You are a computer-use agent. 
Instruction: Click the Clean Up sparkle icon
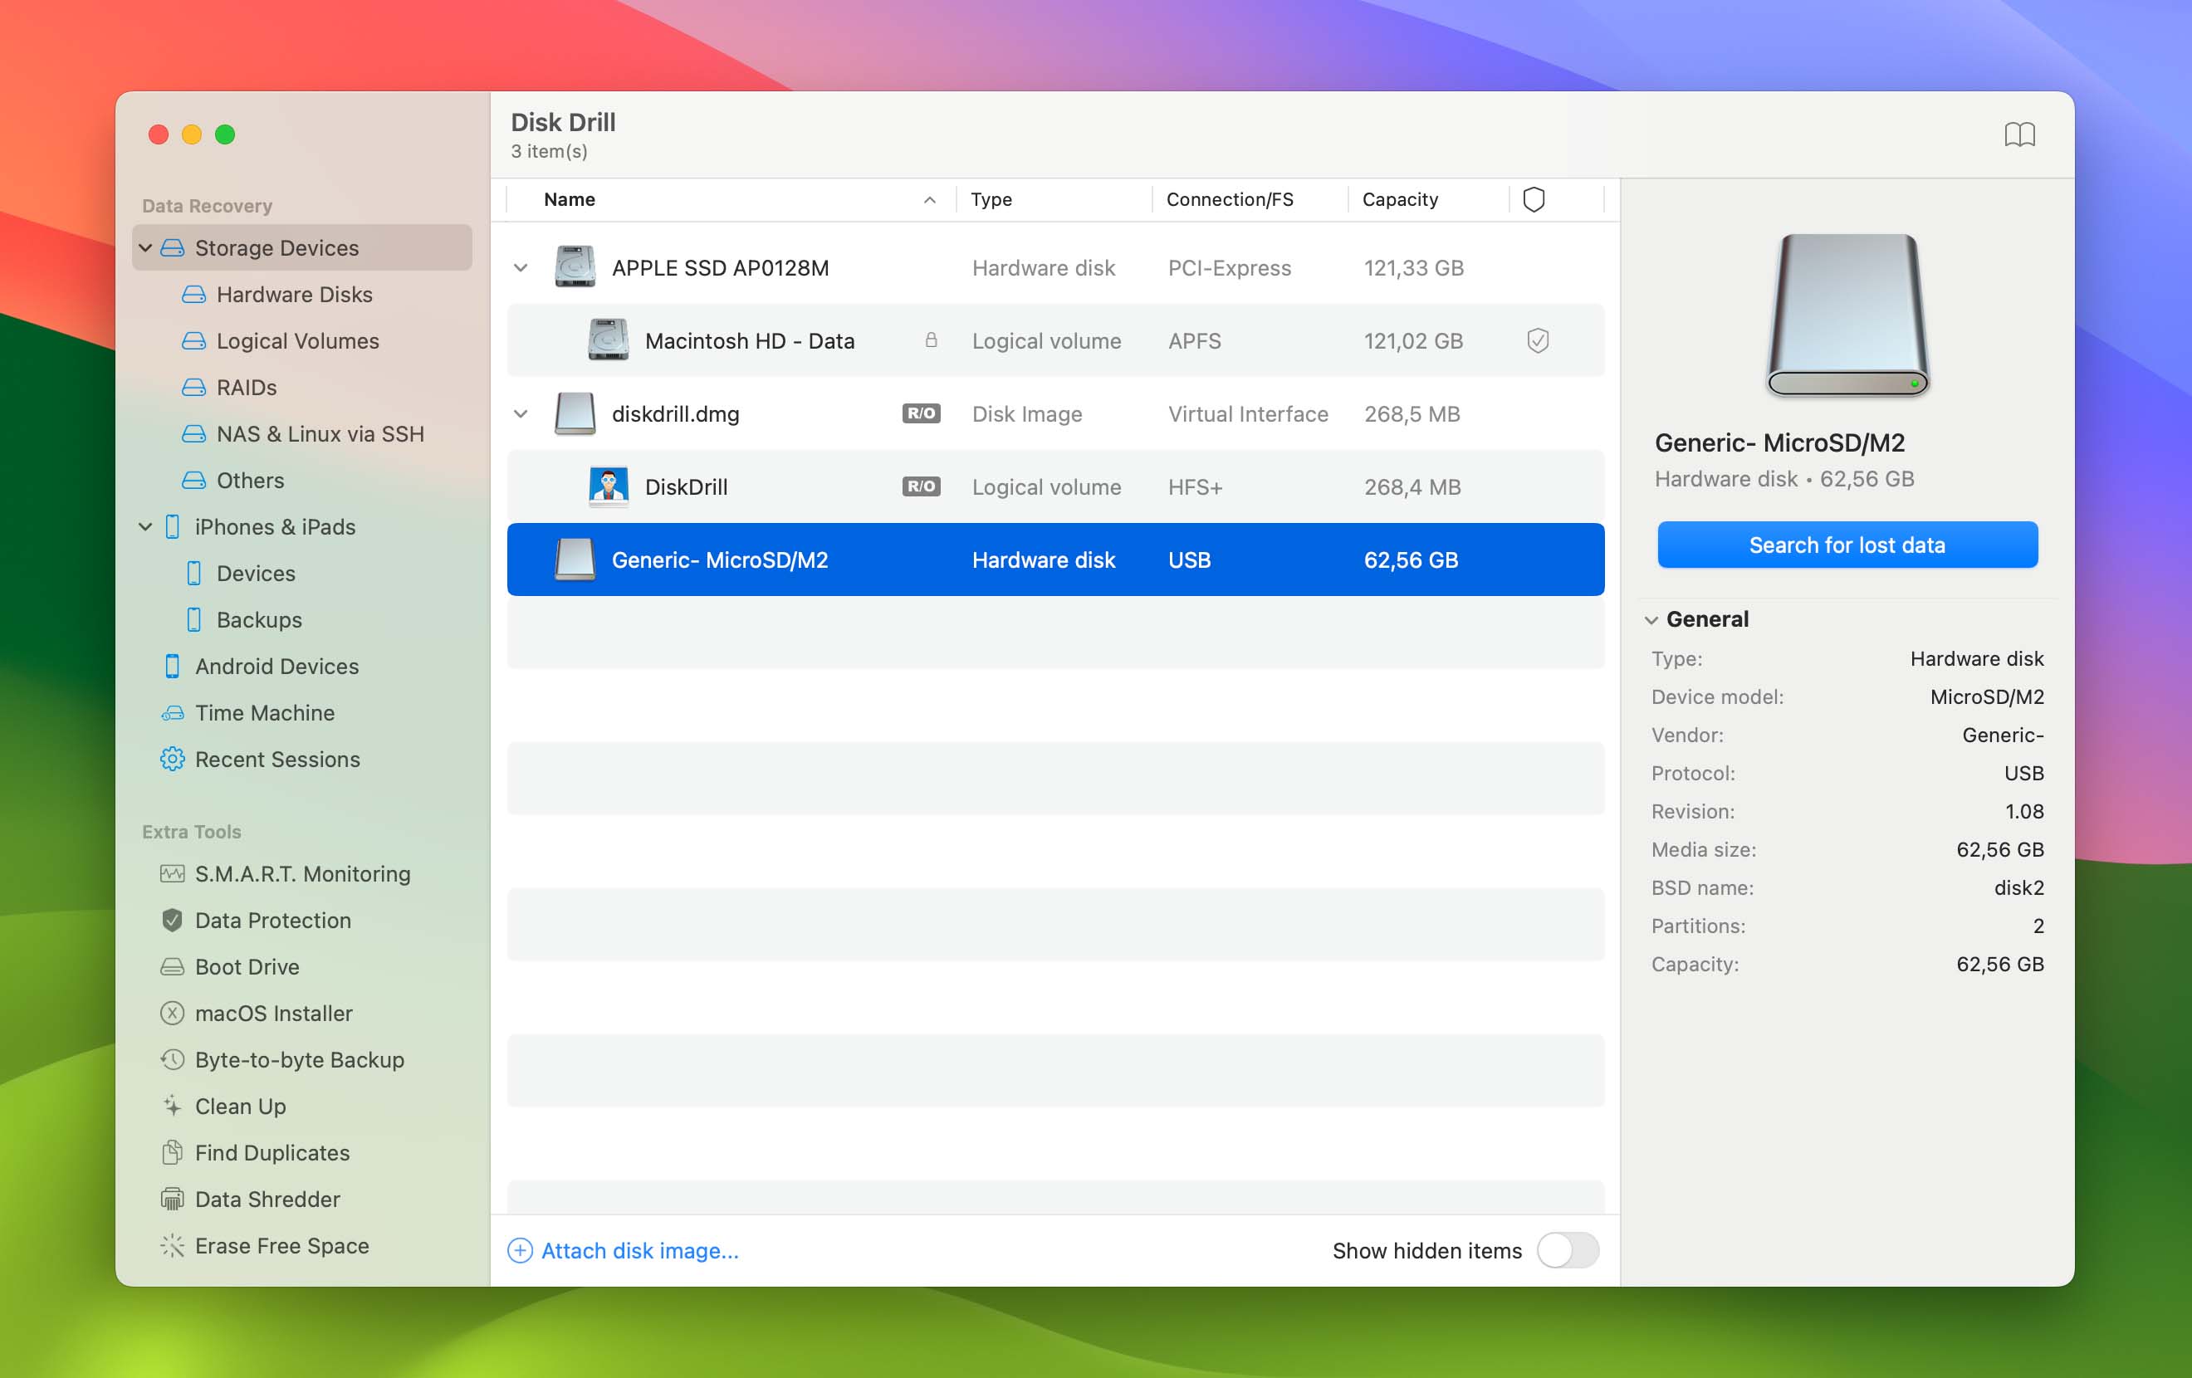point(172,1106)
